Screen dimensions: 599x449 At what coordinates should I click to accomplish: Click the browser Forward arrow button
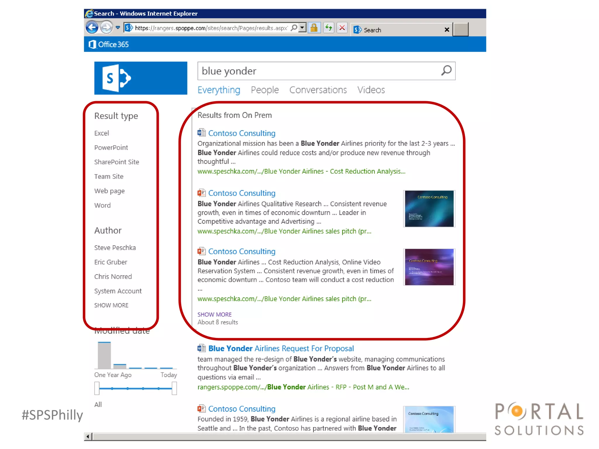pyautogui.click(x=106, y=28)
